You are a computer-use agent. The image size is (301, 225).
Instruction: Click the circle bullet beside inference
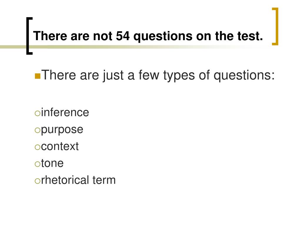37,113
